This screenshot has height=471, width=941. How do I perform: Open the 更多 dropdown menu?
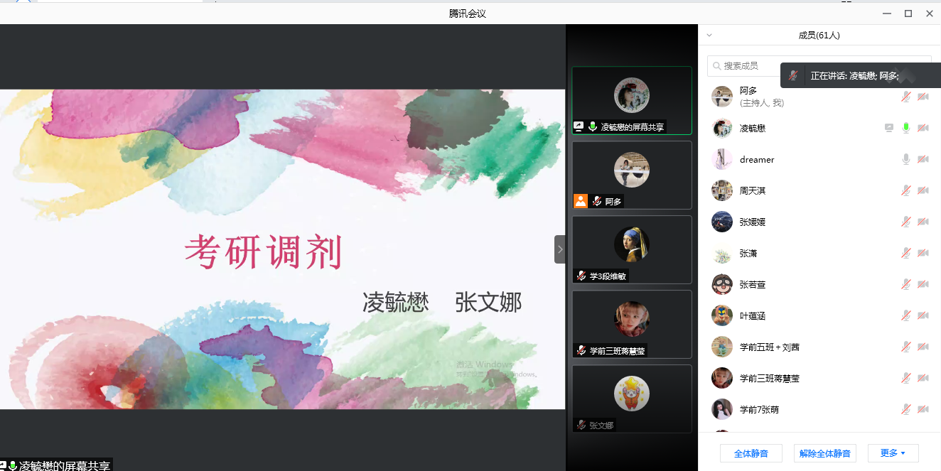click(893, 453)
